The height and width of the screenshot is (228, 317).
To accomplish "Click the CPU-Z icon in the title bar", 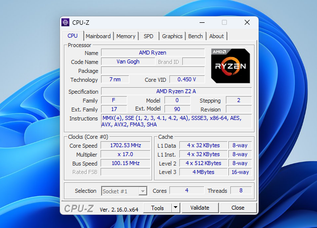I will (65, 22).
